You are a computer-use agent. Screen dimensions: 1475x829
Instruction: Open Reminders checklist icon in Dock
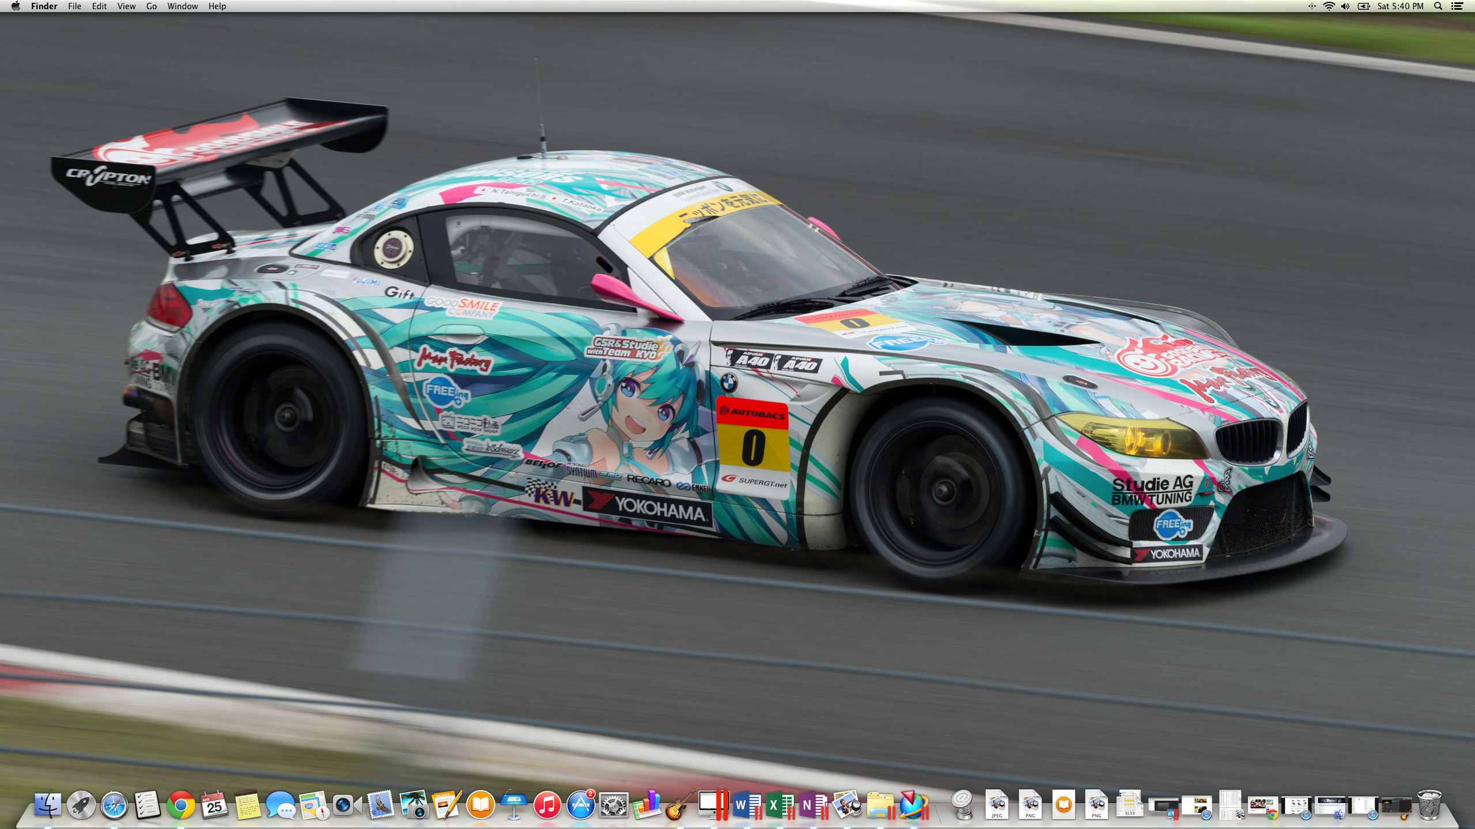(x=147, y=805)
